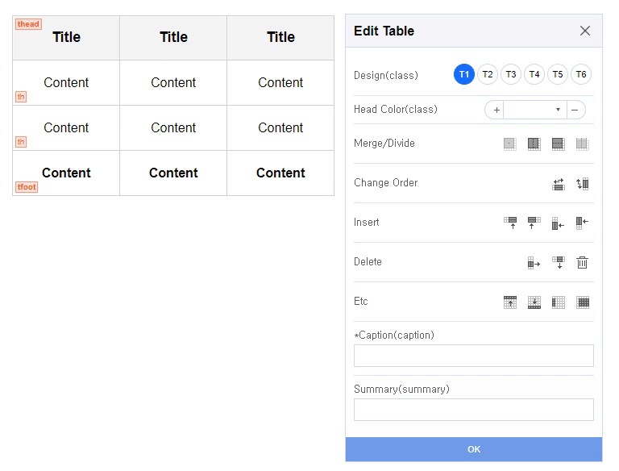Click the first icon in Insert row

click(x=510, y=223)
